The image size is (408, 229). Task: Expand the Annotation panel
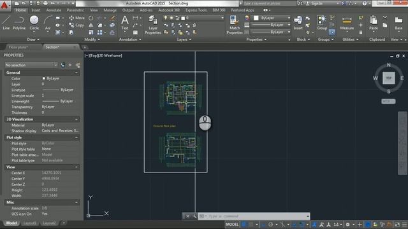pyautogui.click(x=130, y=39)
